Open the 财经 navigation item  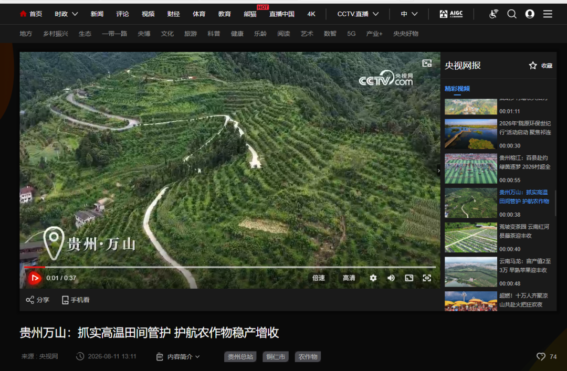tap(174, 14)
